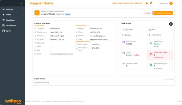Click the '5 online' devices text
Image resolution: width=182 pixels, height=105 pixels.
(129, 55)
